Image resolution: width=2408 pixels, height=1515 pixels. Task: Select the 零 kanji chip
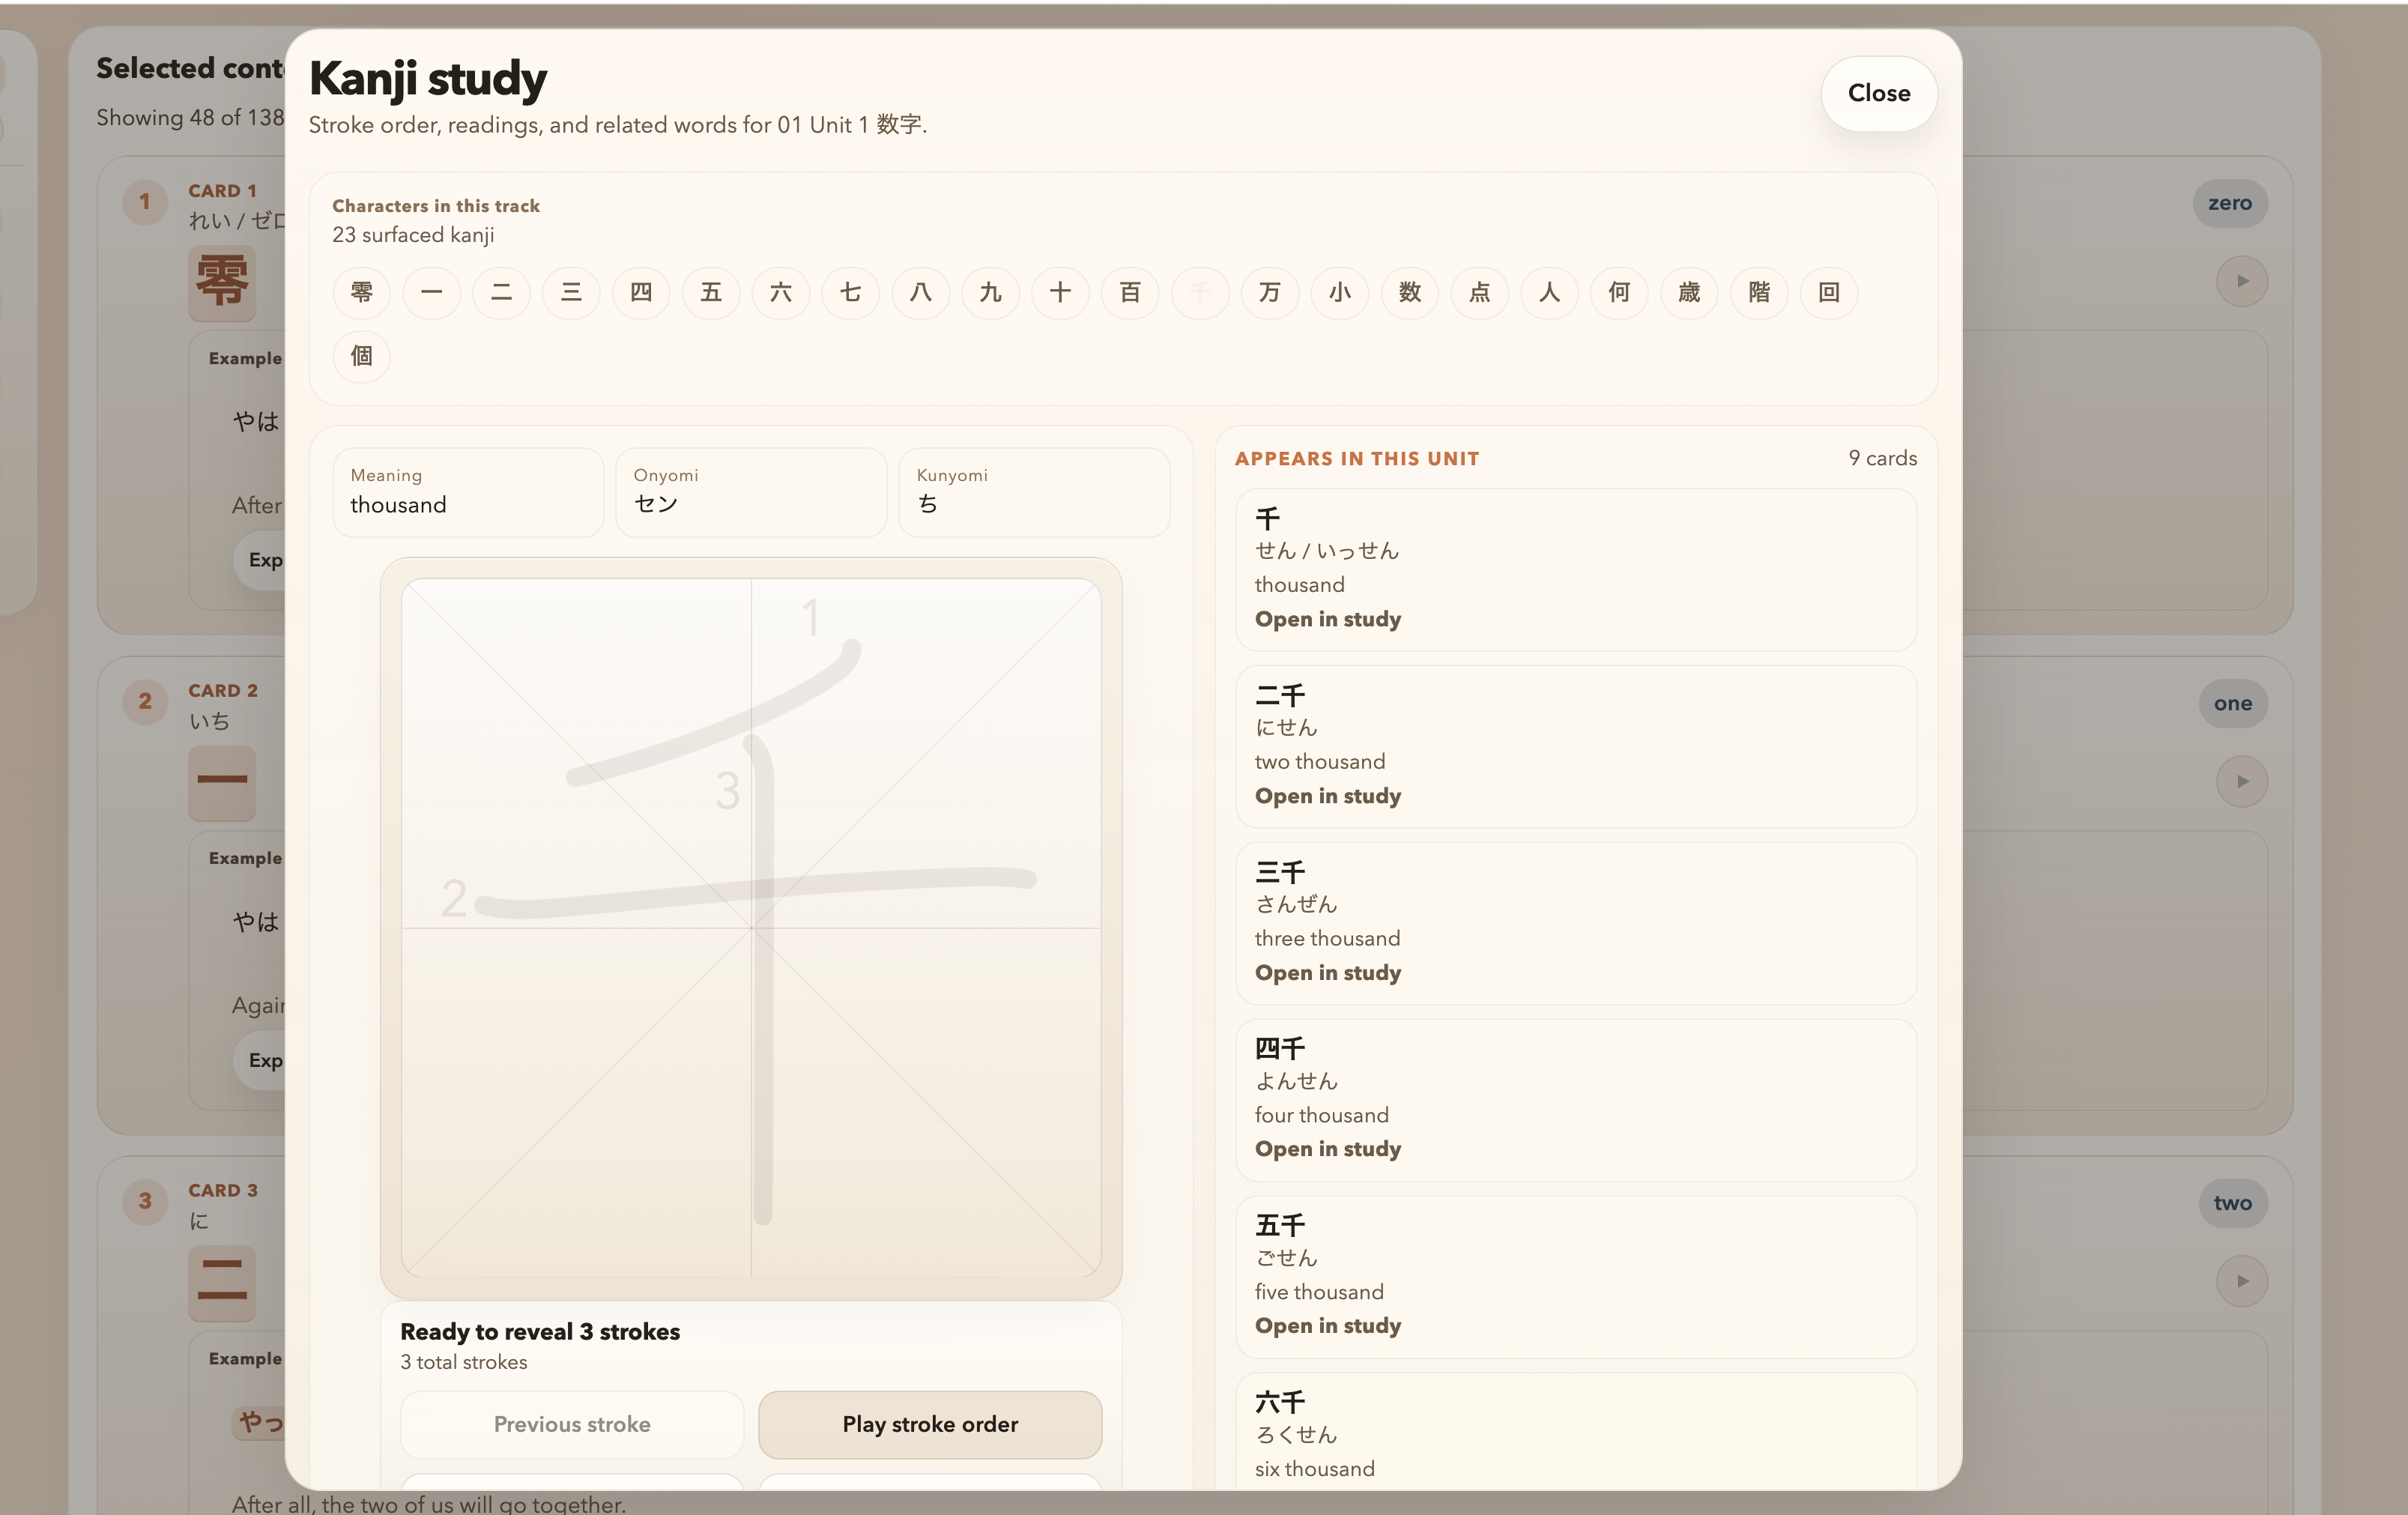click(362, 292)
